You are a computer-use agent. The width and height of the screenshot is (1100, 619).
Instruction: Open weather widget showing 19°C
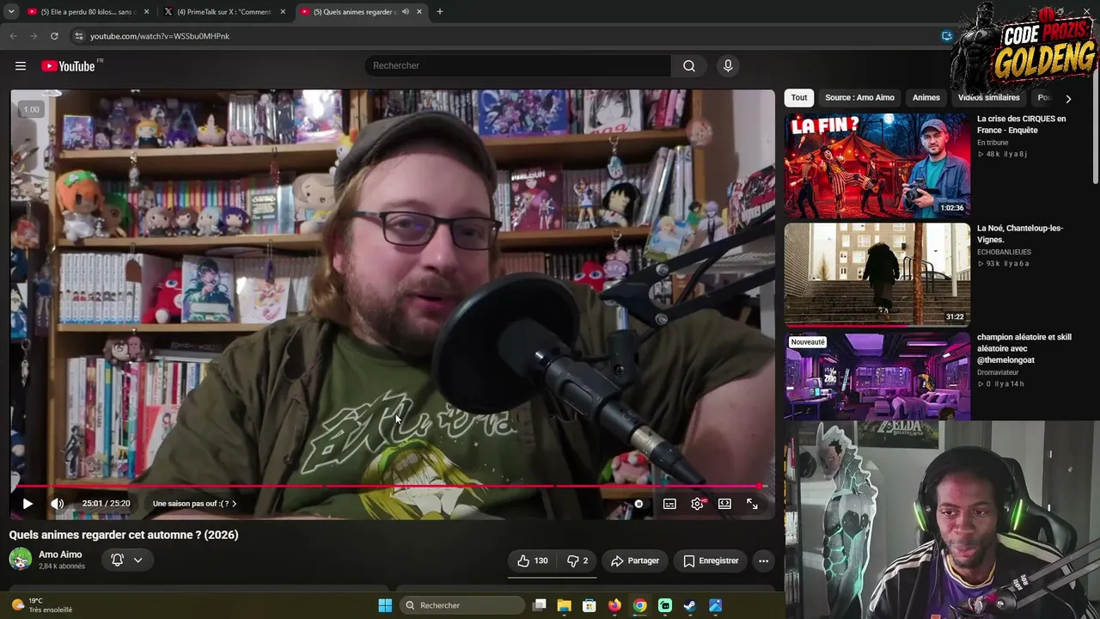41,605
